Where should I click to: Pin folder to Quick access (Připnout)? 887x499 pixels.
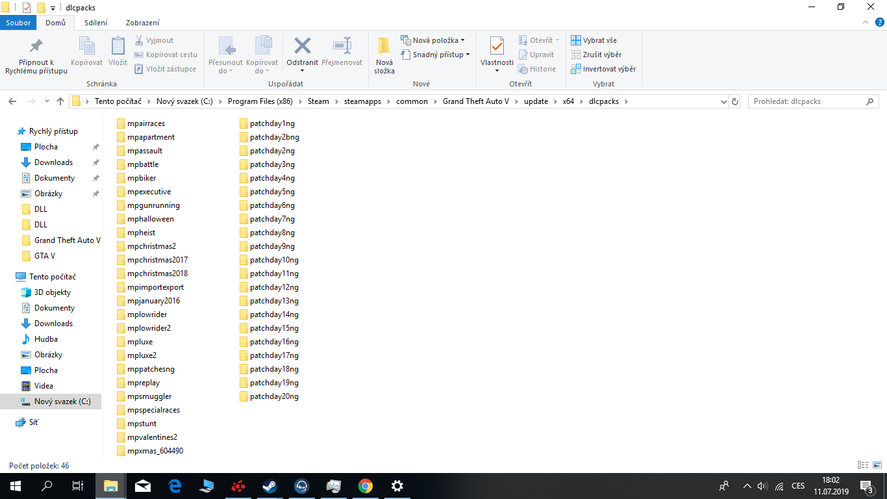(36, 55)
